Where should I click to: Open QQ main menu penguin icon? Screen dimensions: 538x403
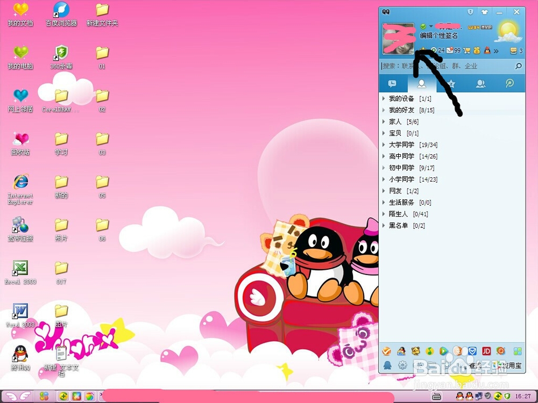pos(387,365)
